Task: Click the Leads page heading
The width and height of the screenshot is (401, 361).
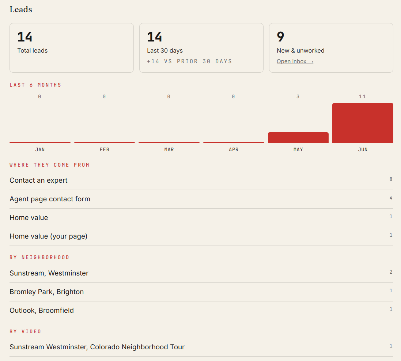Action: click(x=21, y=9)
